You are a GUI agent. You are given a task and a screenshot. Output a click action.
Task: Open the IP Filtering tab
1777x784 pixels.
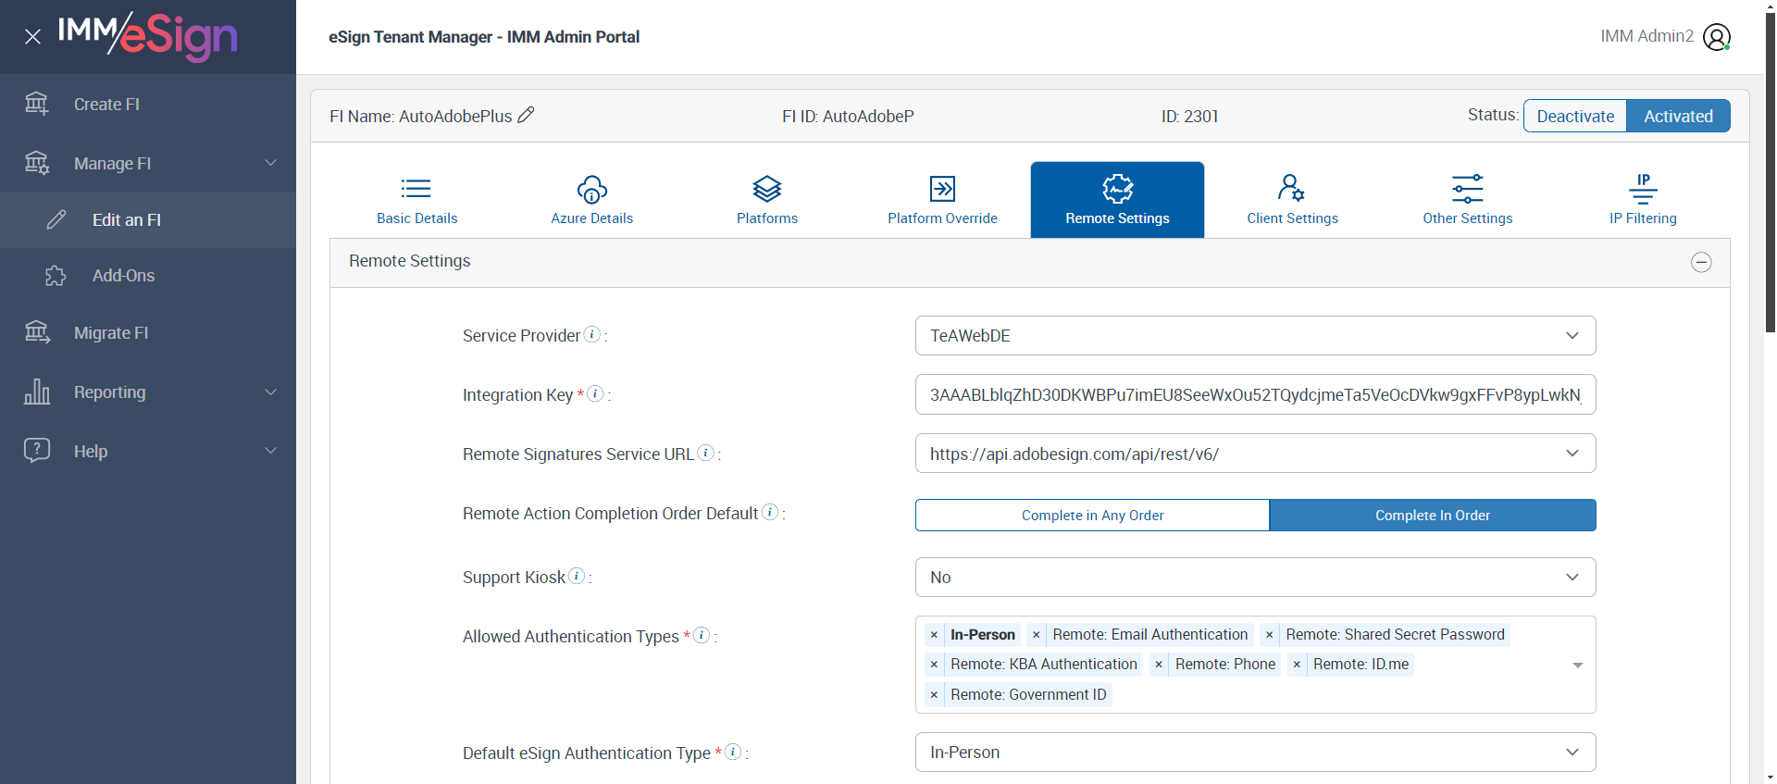coord(1643,200)
